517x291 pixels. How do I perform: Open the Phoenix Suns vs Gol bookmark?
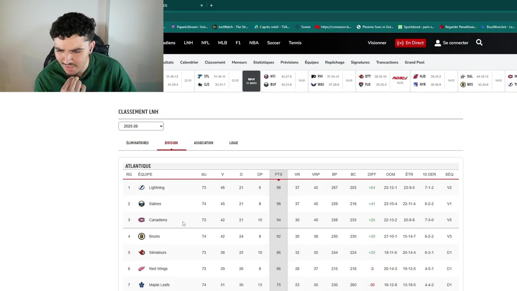(375, 27)
